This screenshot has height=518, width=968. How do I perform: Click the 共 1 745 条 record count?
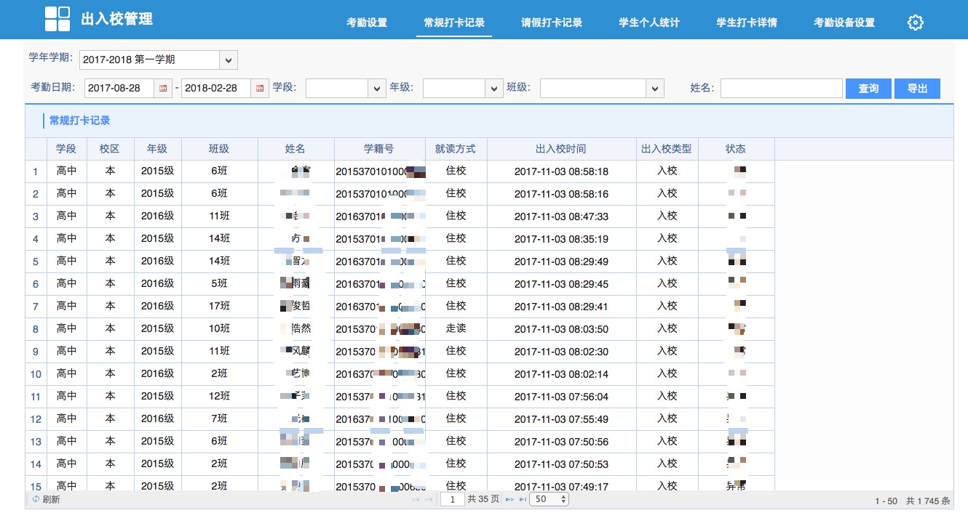(927, 501)
